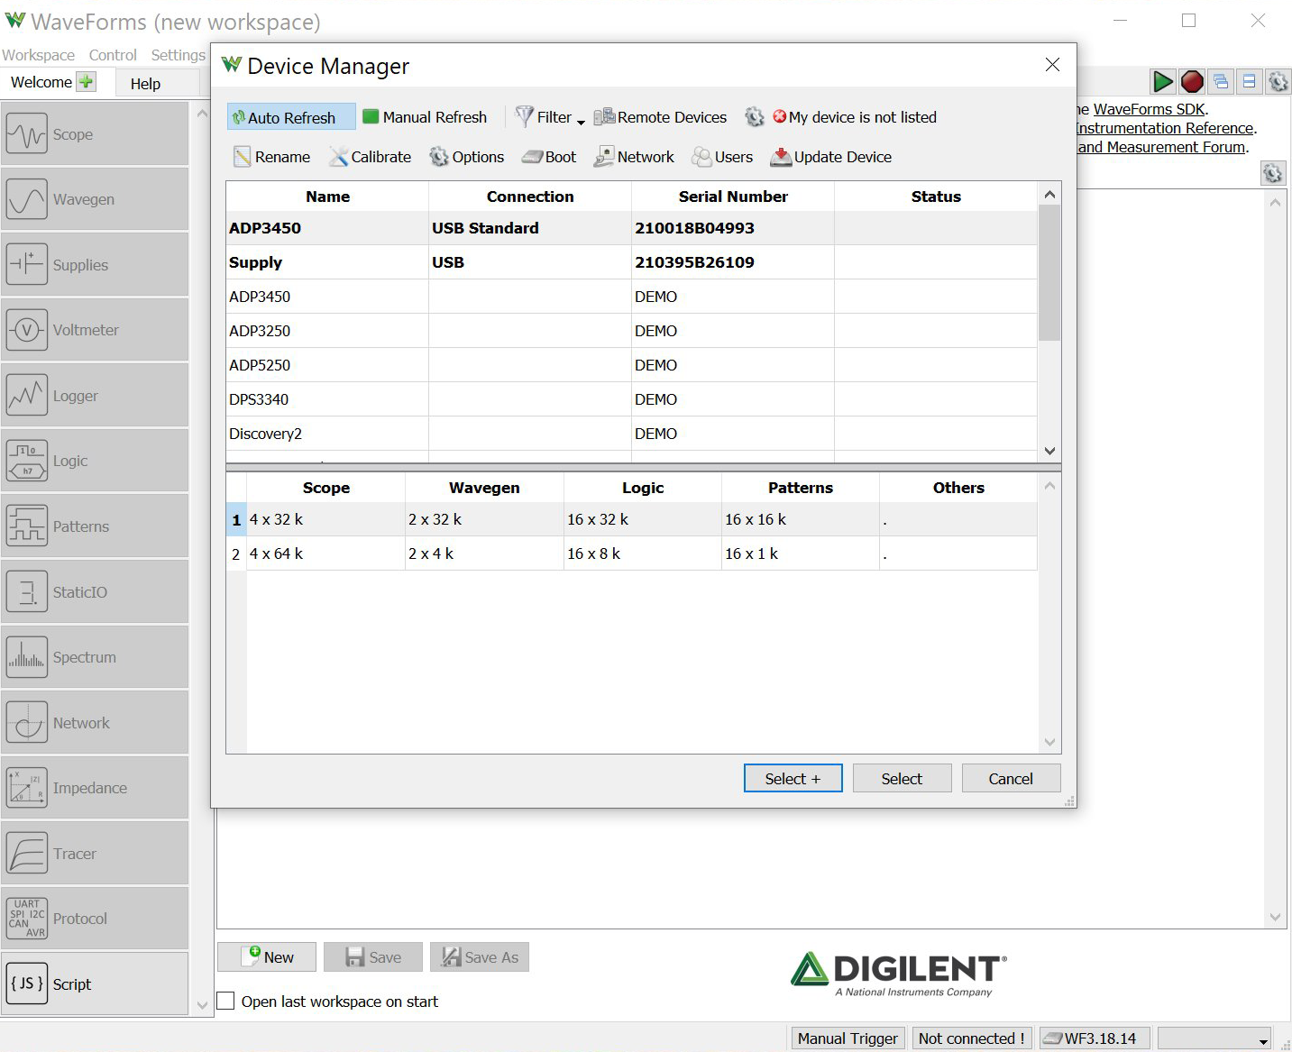Click the Manual Trigger status button
The height and width of the screenshot is (1052, 1292).
pyautogui.click(x=848, y=1038)
